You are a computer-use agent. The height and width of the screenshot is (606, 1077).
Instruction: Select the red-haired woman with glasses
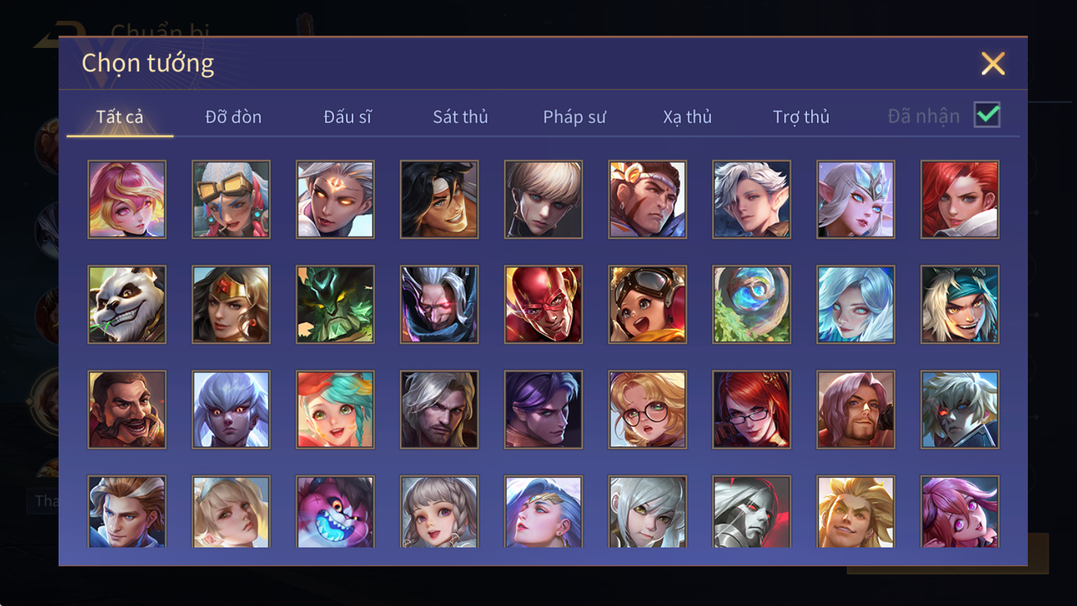(x=751, y=409)
